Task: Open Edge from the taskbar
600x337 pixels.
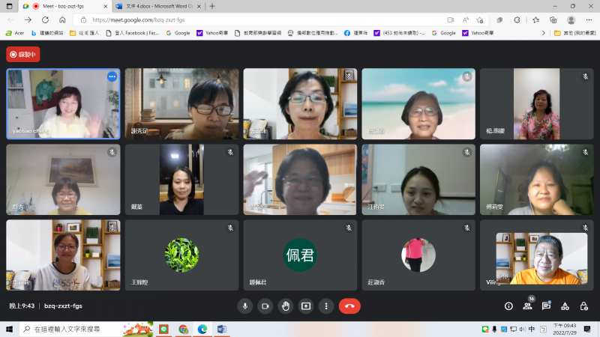Action: click(202, 329)
